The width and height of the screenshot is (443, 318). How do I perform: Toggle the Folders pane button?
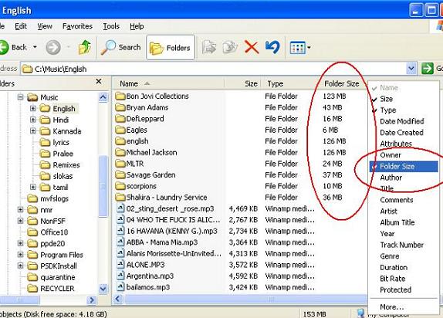171,48
